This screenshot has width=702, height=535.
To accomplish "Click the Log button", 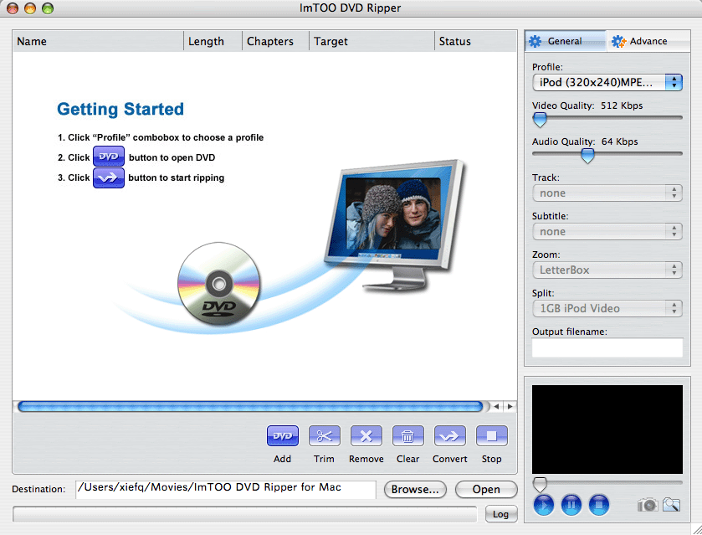I will tap(500, 514).
